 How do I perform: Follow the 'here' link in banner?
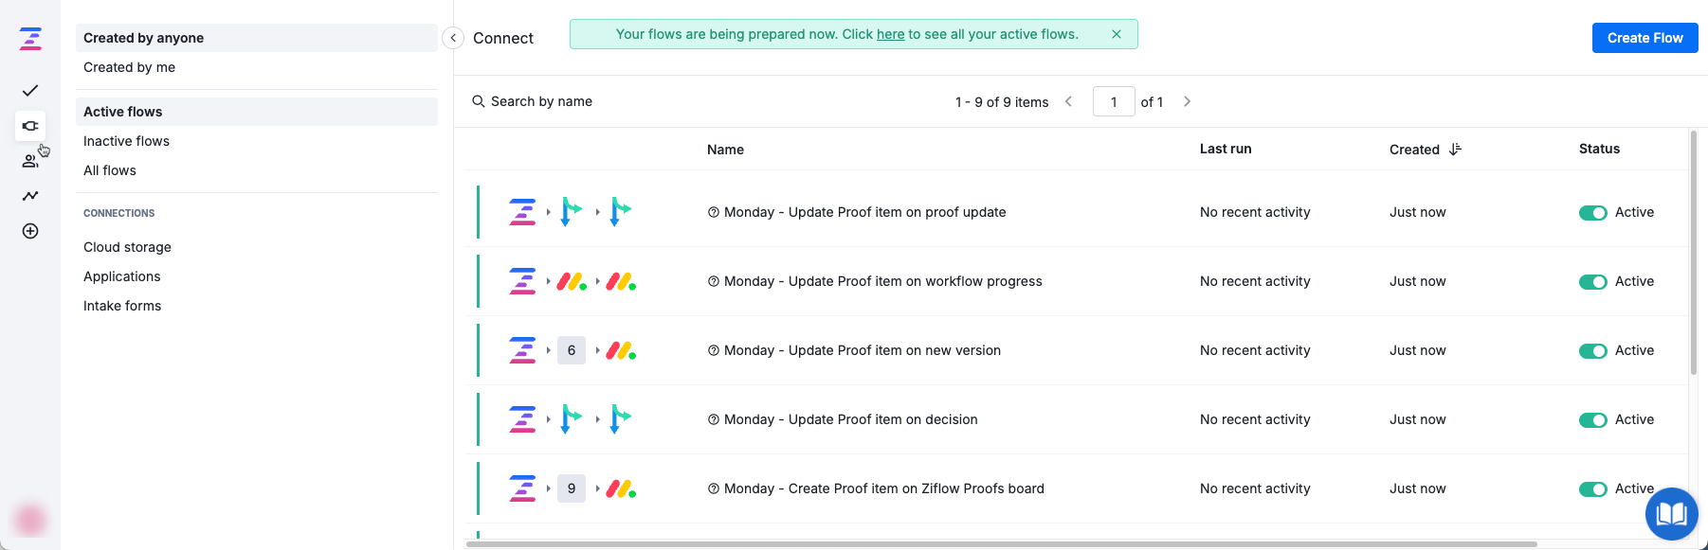click(x=890, y=34)
